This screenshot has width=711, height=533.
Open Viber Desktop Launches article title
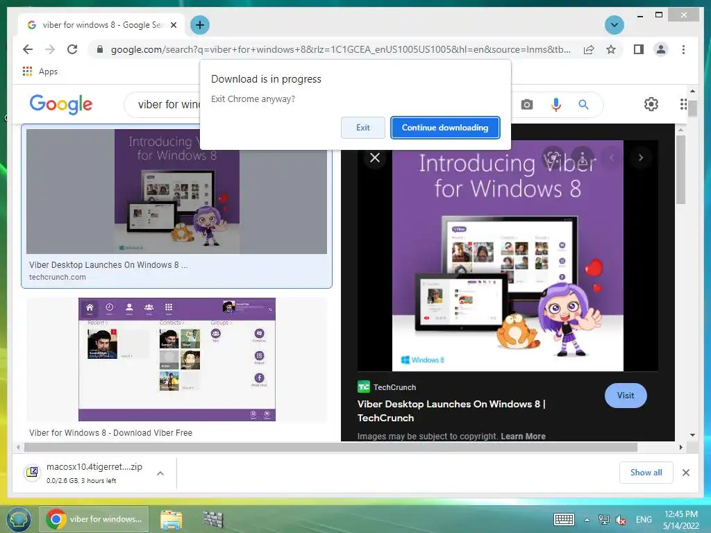(x=451, y=411)
